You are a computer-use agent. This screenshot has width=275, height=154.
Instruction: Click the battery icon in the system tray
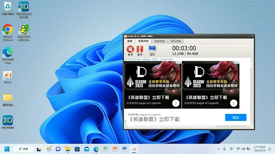pos(248,149)
